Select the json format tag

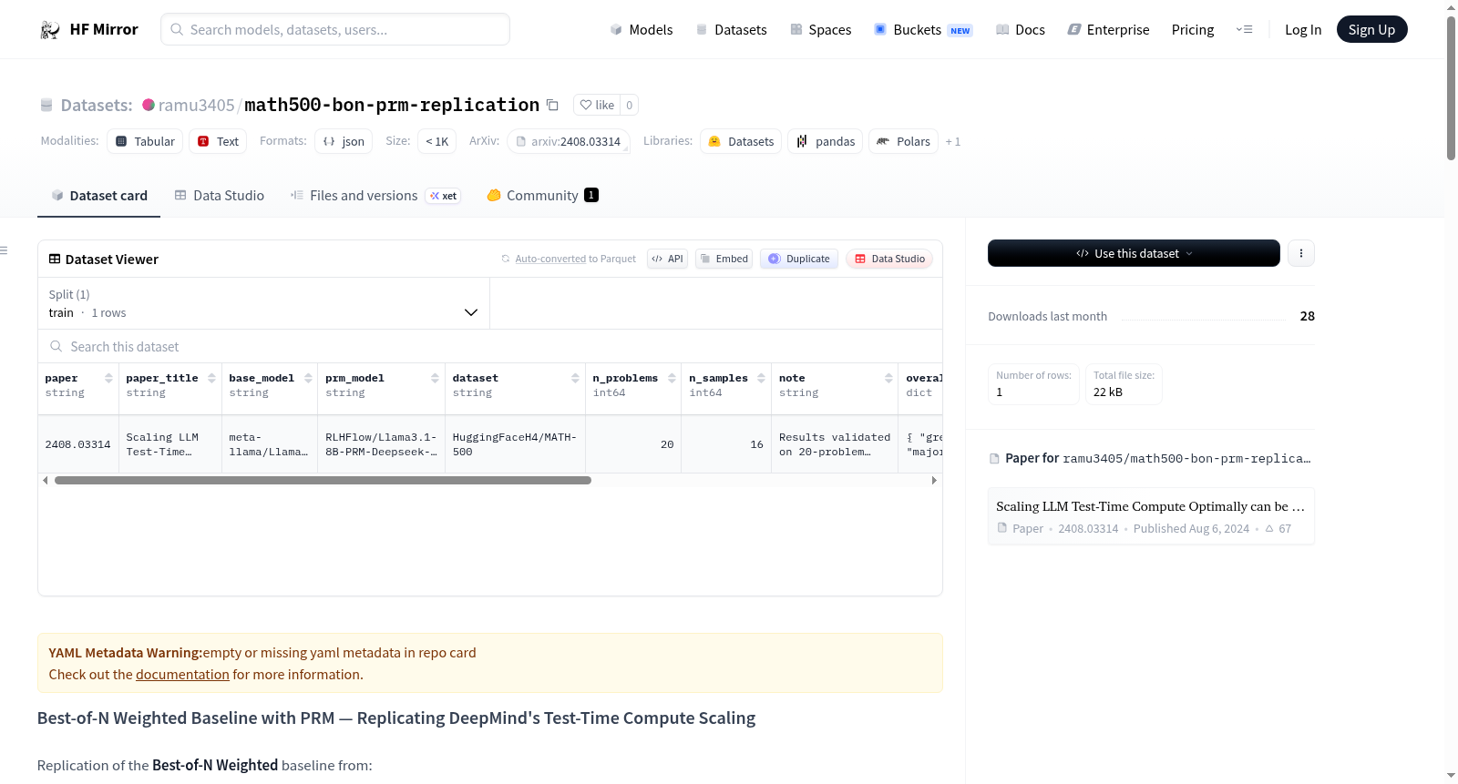click(344, 141)
